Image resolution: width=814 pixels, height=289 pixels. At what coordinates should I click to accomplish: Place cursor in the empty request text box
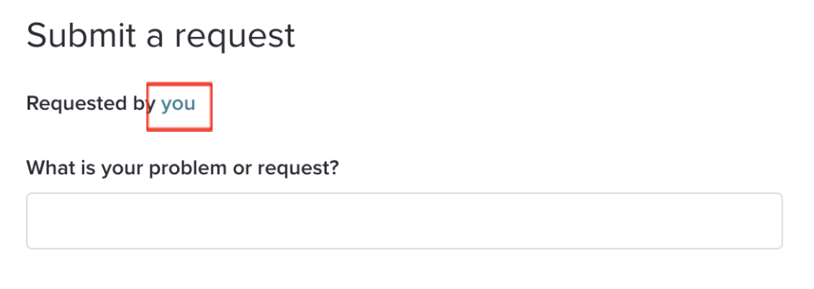tap(405, 221)
